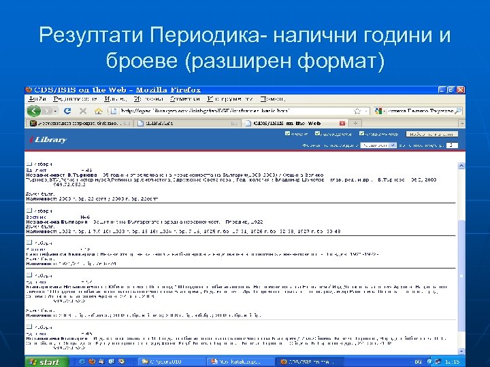Open the history dropdown beside Forward arrow
The width and height of the screenshot is (490, 367).
tap(55, 111)
